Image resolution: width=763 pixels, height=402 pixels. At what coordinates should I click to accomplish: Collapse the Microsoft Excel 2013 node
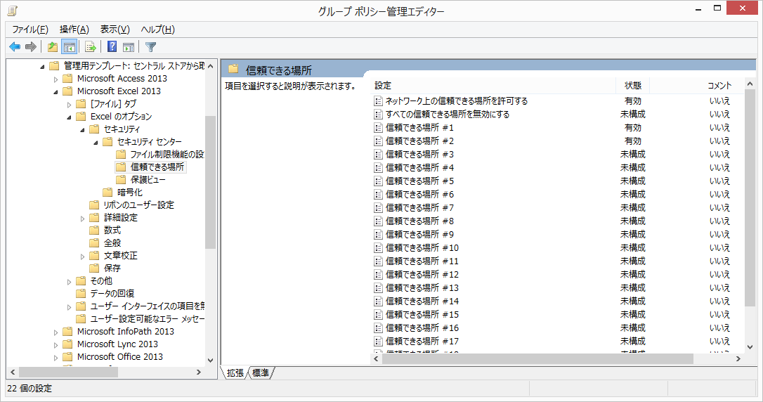point(56,91)
